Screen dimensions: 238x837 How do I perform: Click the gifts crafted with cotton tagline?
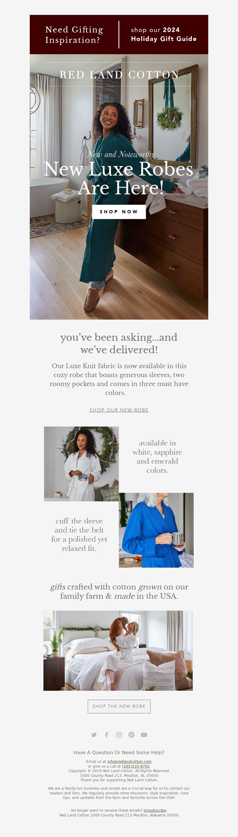(x=119, y=591)
